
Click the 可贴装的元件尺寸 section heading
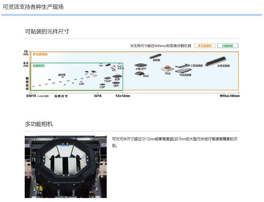pyautogui.click(x=47, y=31)
